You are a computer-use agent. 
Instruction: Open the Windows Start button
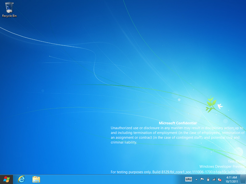coord(6,179)
